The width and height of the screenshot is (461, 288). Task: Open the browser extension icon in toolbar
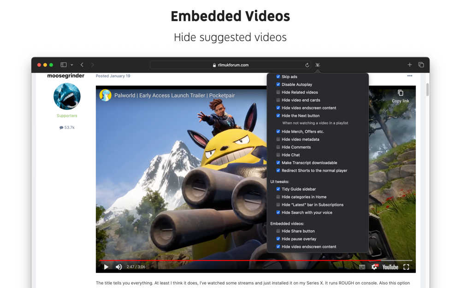[x=318, y=65]
